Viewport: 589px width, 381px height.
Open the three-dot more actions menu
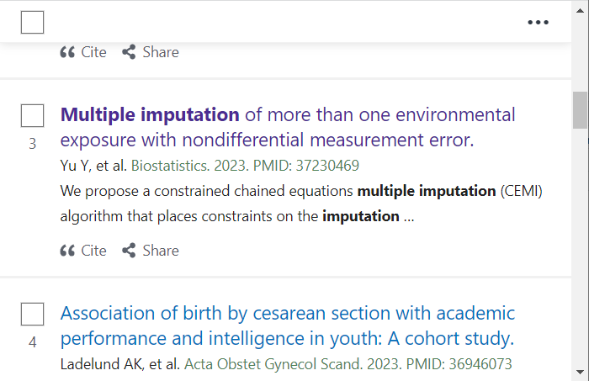pos(538,23)
